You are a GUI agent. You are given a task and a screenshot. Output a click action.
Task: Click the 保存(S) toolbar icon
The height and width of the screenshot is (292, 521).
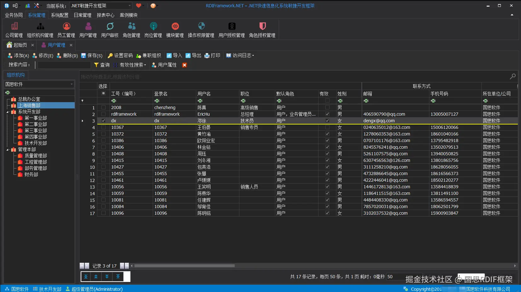91,55
